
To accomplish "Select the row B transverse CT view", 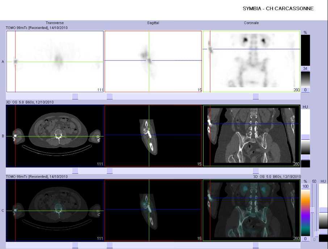I will [55, 136].
